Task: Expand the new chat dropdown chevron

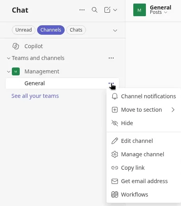Action: pos(115,10)
